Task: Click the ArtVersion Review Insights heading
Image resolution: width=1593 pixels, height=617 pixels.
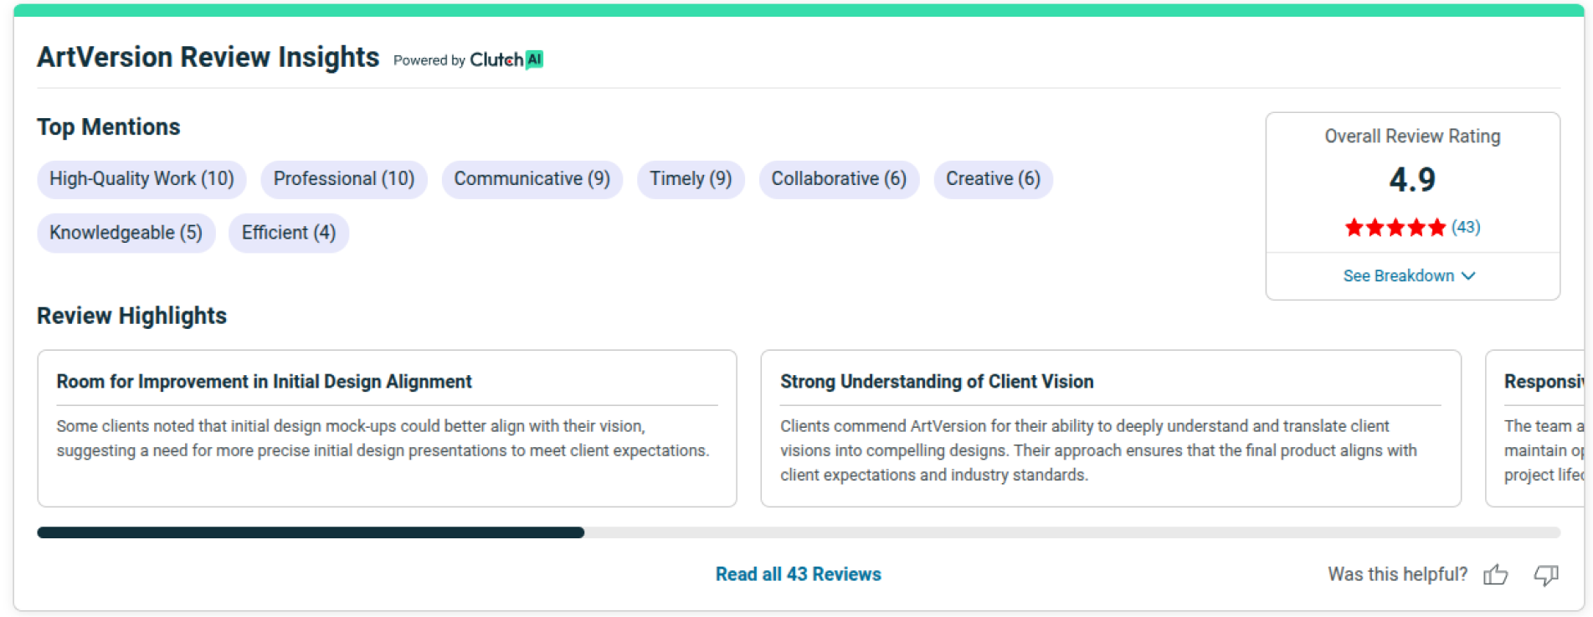Action: click(208, 57)
